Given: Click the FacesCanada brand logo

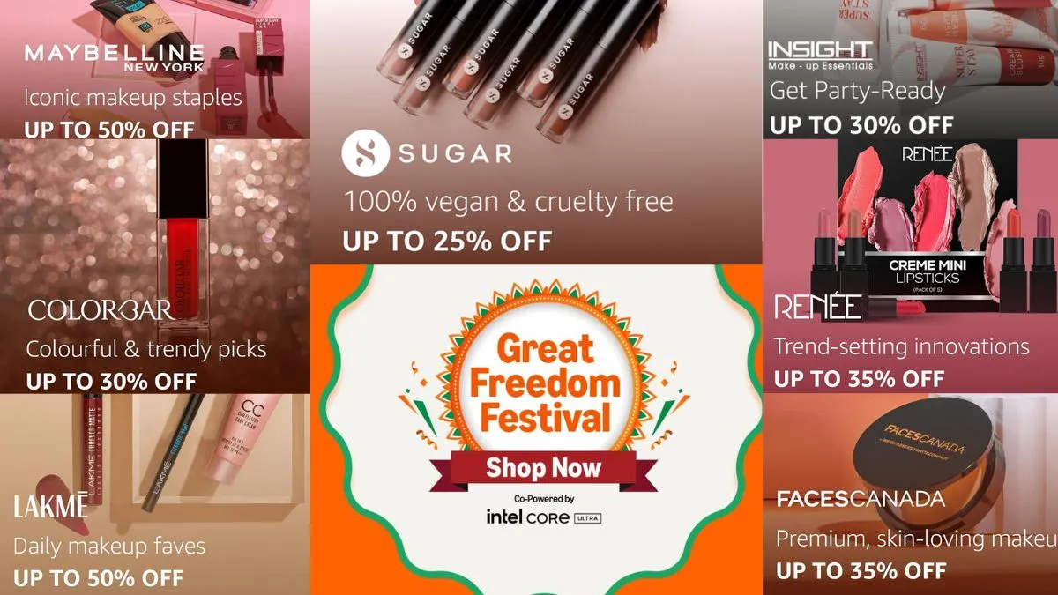Looking at the screenshot, I should [860, 499].
